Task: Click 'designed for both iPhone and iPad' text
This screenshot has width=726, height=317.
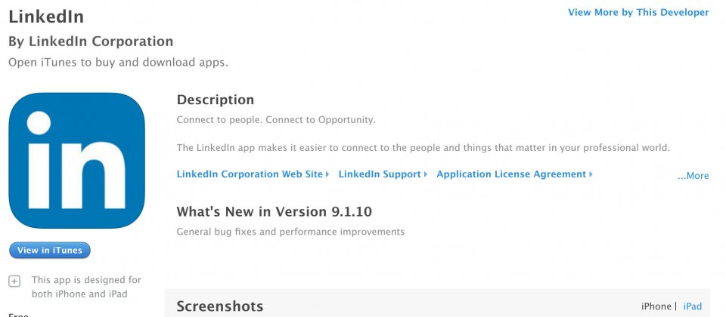Action: click(86, 287)
